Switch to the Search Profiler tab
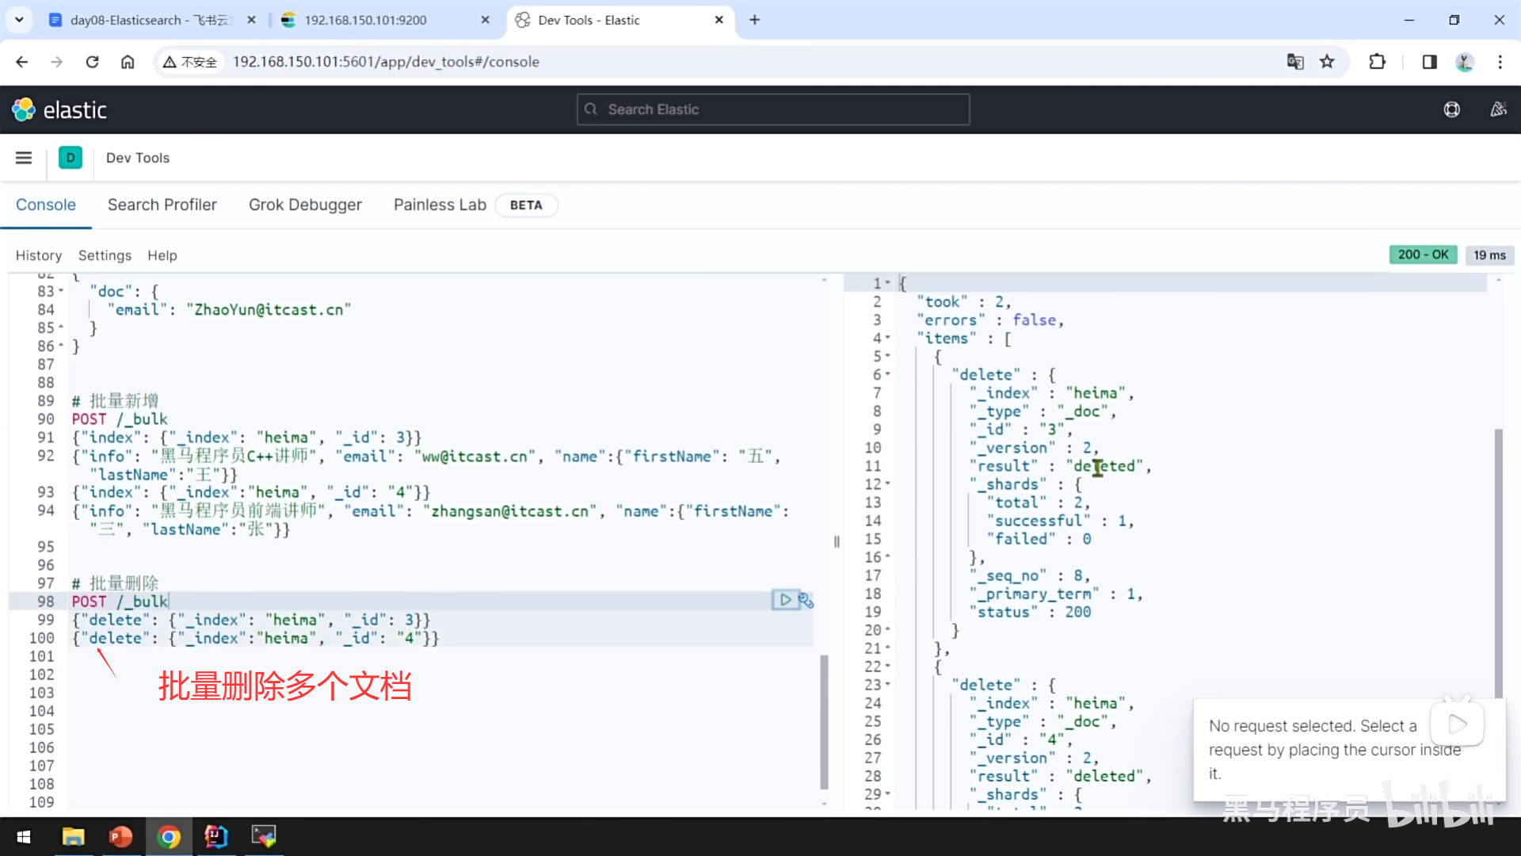This screenshot has width=1521, height=856. pos(162,204)
